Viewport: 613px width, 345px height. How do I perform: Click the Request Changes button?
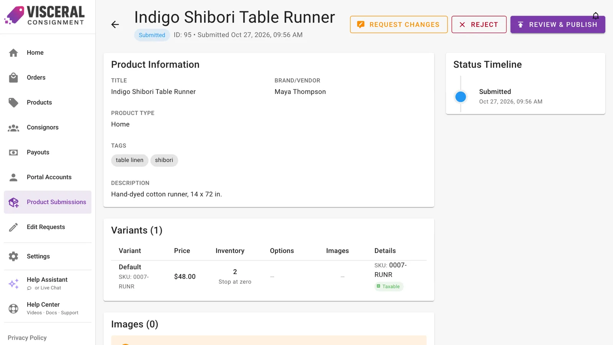[398, 25]
